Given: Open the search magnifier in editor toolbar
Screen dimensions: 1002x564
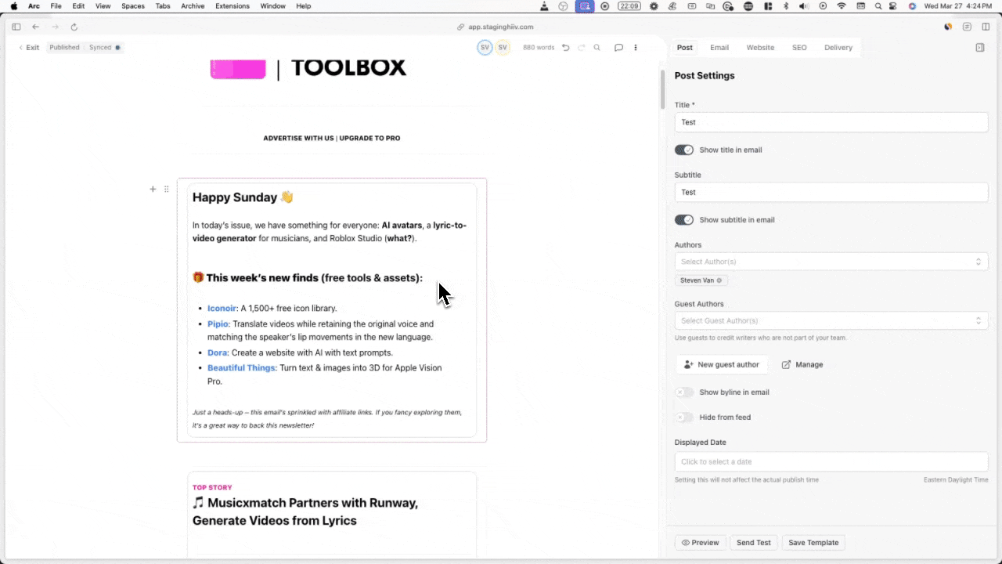Looking at the screenshot, I should [x=597, y=48].
